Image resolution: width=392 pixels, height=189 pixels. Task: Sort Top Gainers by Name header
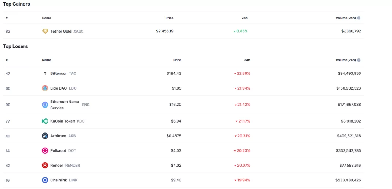pos(46,18)
